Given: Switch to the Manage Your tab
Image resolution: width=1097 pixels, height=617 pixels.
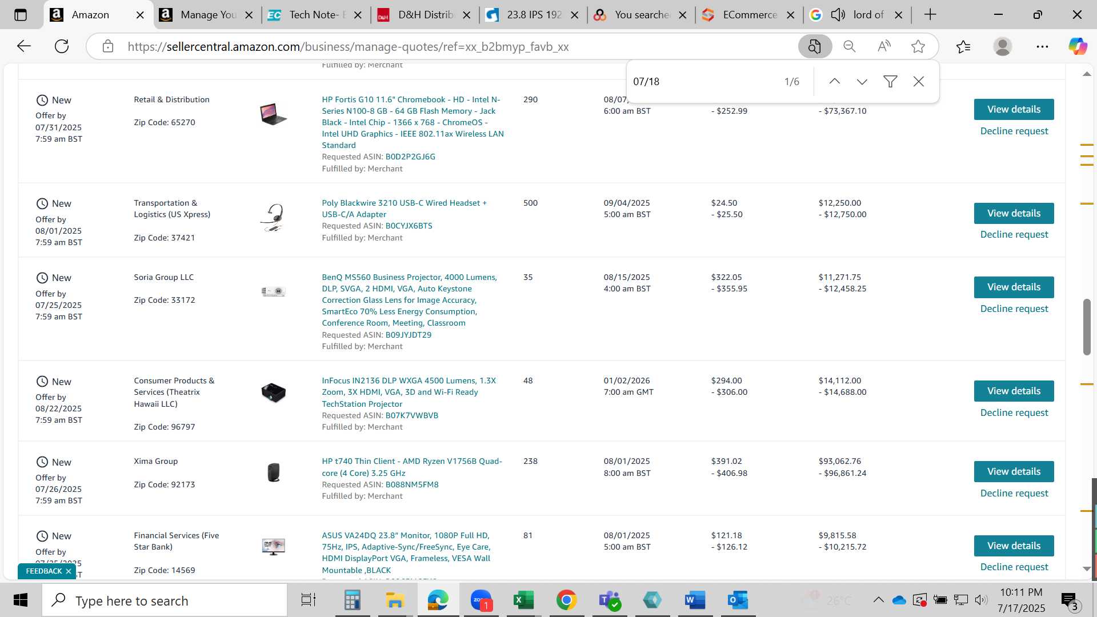Looking at the screenshot, I should 208,15.
